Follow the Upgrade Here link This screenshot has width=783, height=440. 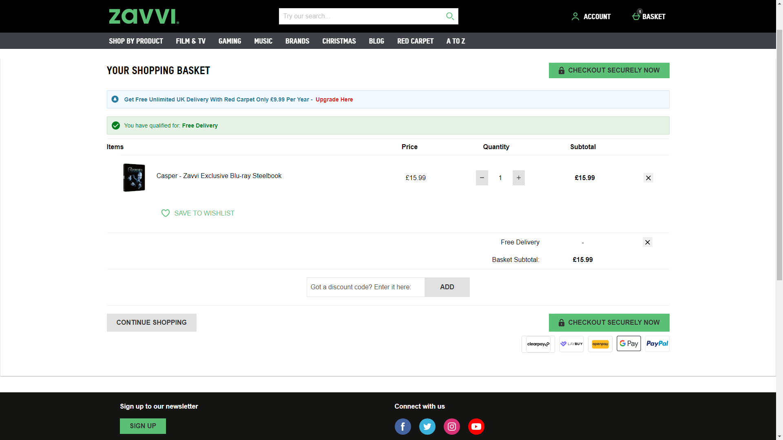pos(334,99)
